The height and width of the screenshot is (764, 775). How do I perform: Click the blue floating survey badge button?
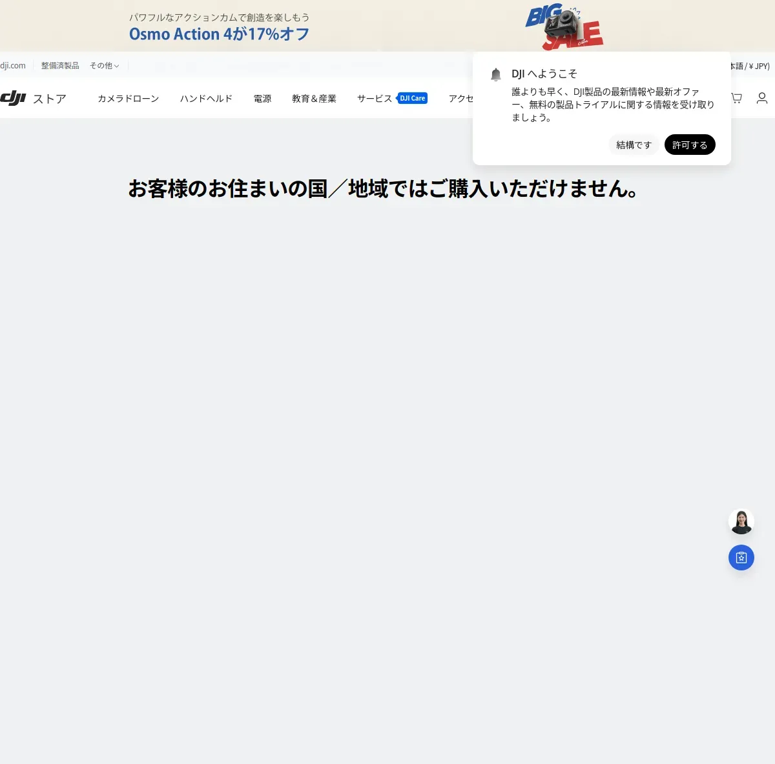click(741, 558)
